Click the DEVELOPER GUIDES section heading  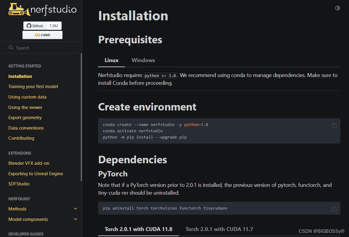[26, 234]
